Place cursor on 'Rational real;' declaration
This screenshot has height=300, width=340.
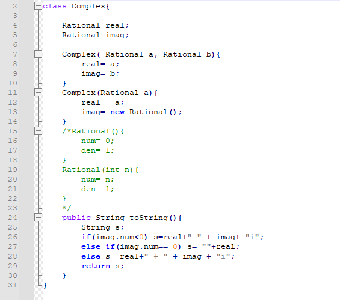[x=96, y=26]
